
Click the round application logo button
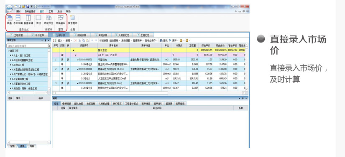[9, 9]
